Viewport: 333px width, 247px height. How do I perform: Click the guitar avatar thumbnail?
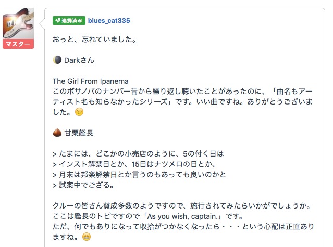[18, 23]
